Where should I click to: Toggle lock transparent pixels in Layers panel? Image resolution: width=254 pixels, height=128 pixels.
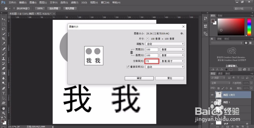click(218, 88)
